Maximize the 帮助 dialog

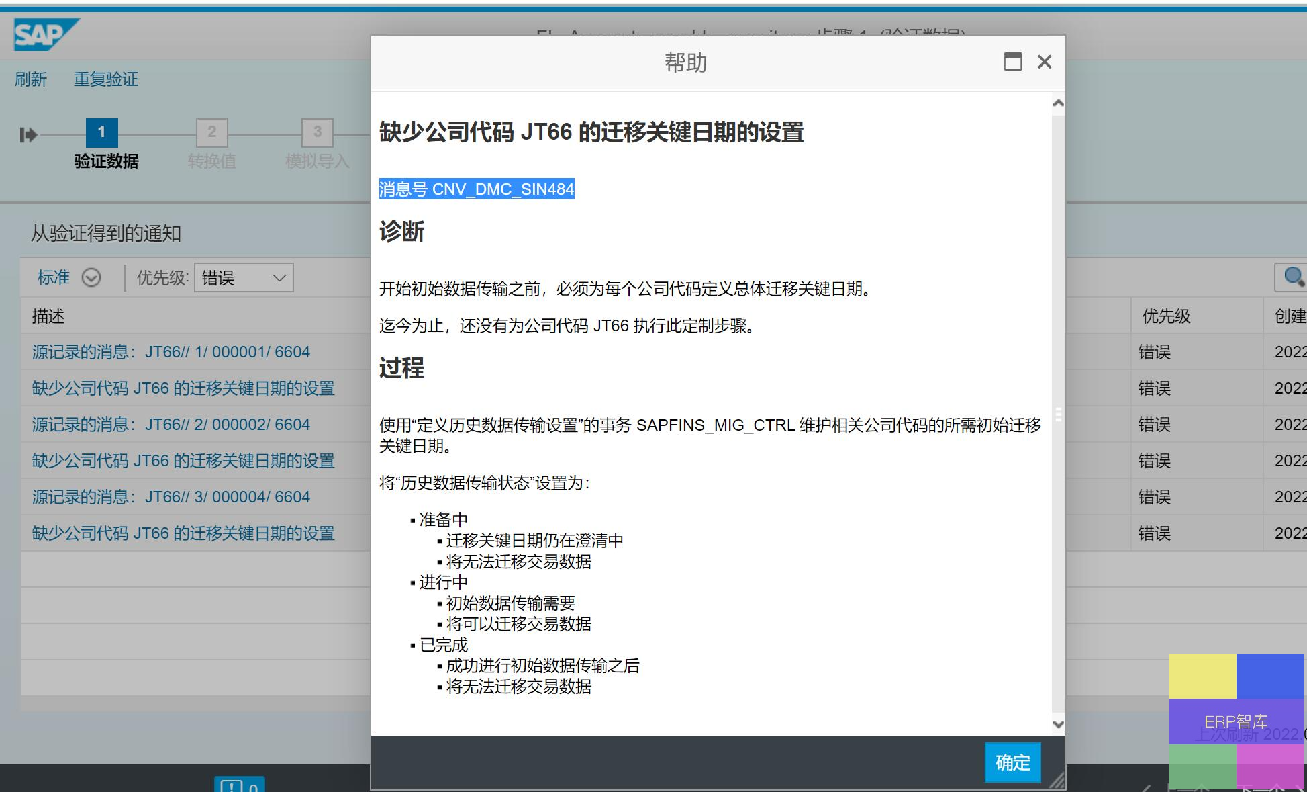1013,62
